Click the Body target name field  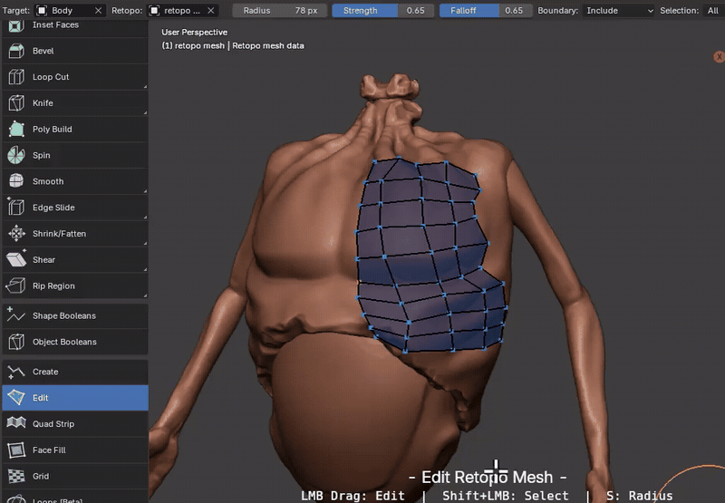tap(71, 10)
